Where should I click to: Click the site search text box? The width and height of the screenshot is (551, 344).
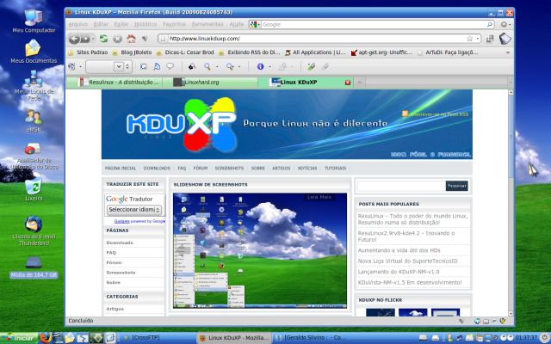pyautogui.click(x=401, y=186)
